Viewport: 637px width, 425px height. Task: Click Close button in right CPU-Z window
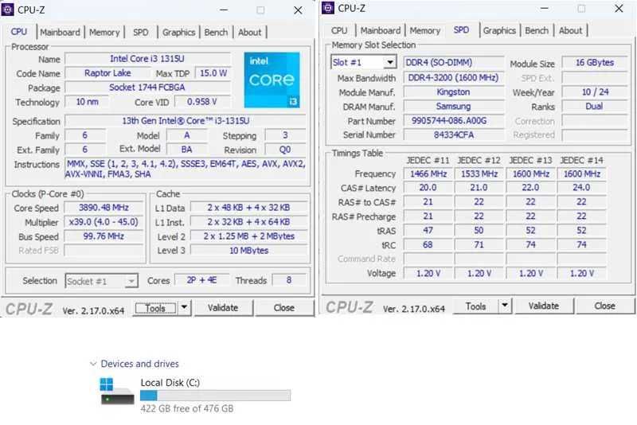(605, 306)
